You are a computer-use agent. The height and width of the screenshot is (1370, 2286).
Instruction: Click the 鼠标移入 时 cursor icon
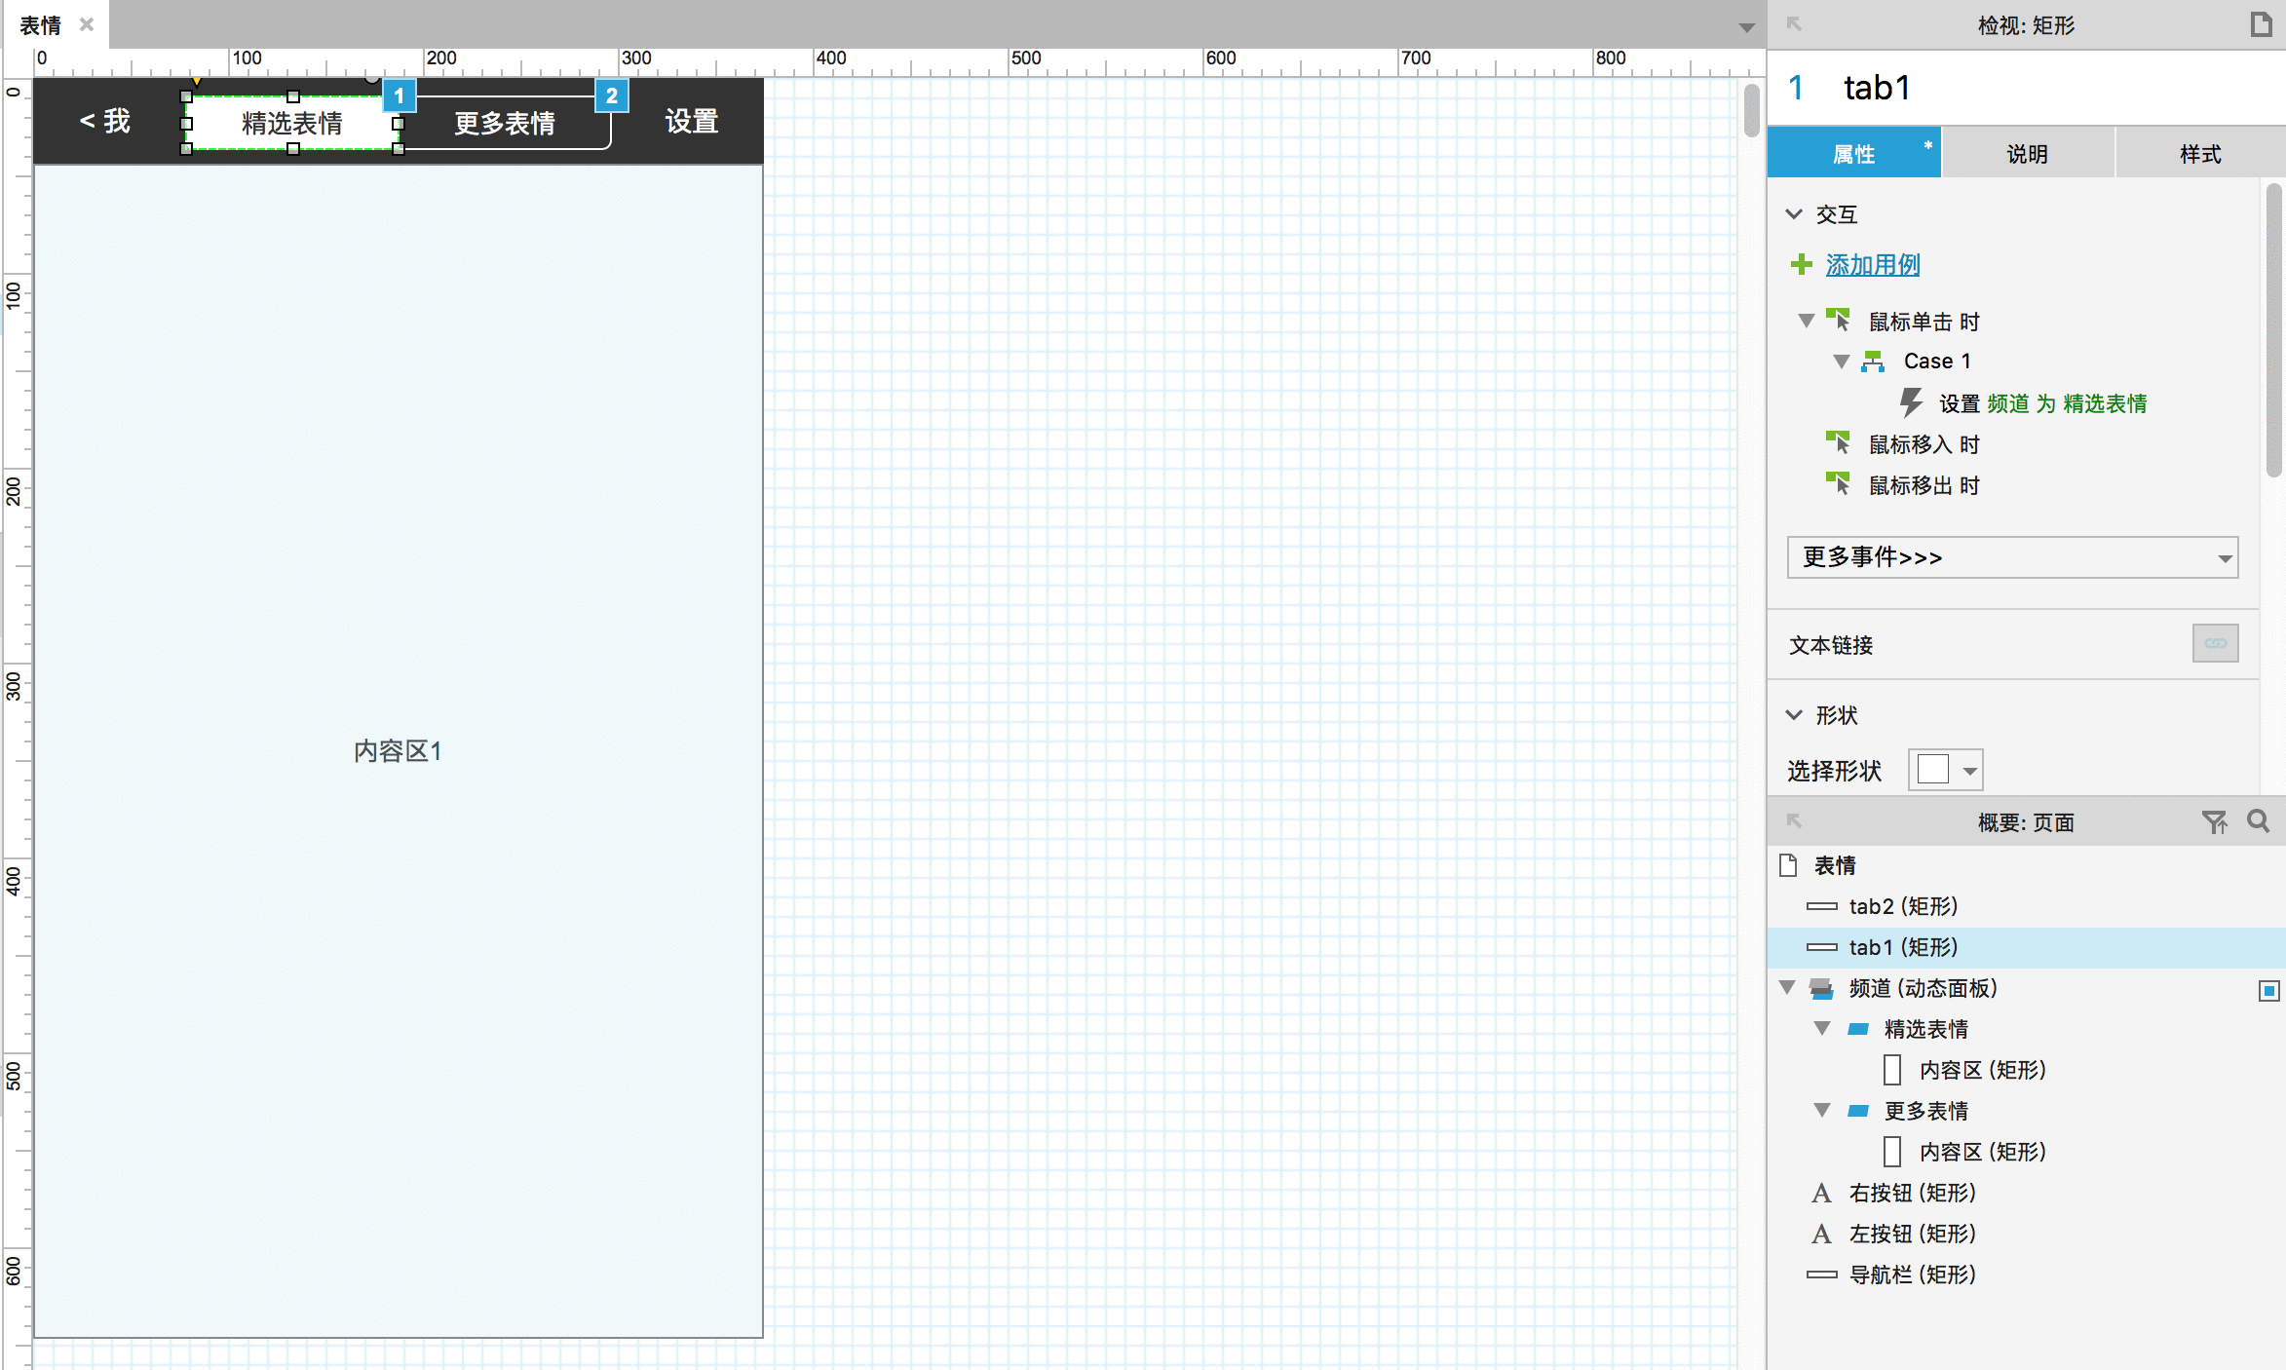[x=1839, y=442]
